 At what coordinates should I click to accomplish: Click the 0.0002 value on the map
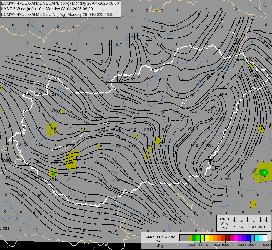39,162
